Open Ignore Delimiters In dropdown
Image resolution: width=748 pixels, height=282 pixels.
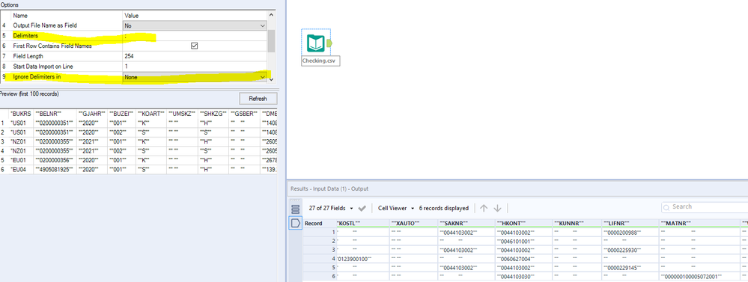point(263,77)
